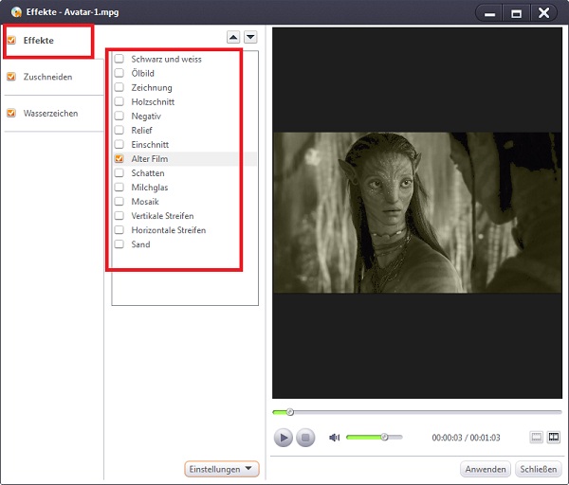The height and width of the screenshot is (485, 569).
Task: Open the Einstellungen dropdown
Action: tap(221, 469)
